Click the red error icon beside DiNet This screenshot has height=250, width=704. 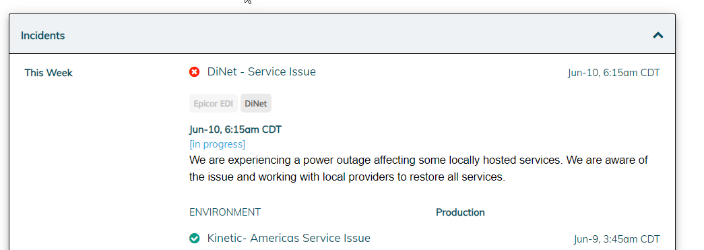(x=195, y=72)
